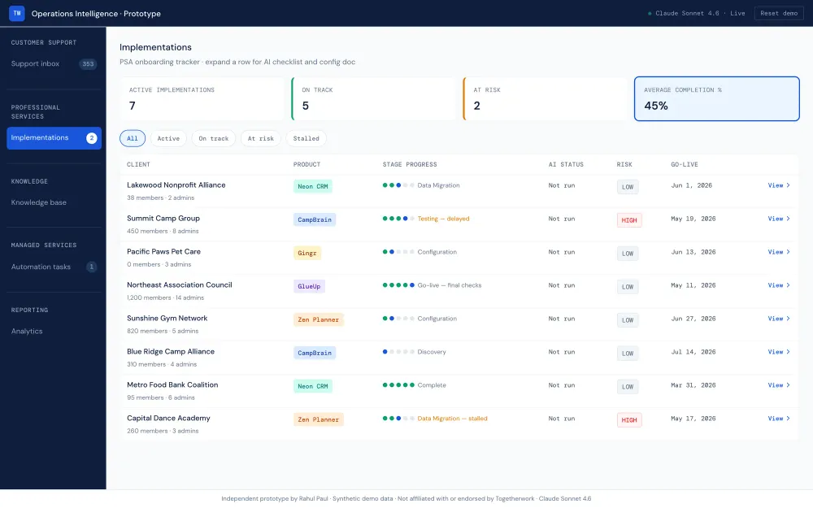Open Analytics in sidebar
813x508 pixels.
54,332
